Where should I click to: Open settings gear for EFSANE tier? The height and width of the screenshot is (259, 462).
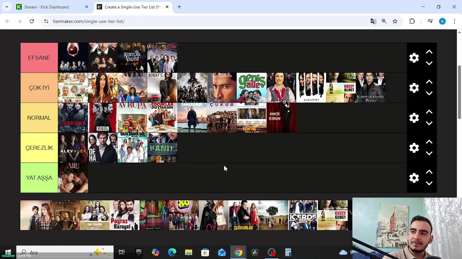click(x=414, y=58)
